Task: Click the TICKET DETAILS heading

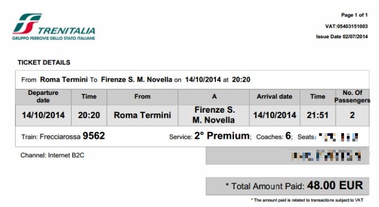Action: pyautogui.click(x=44, y=62)
